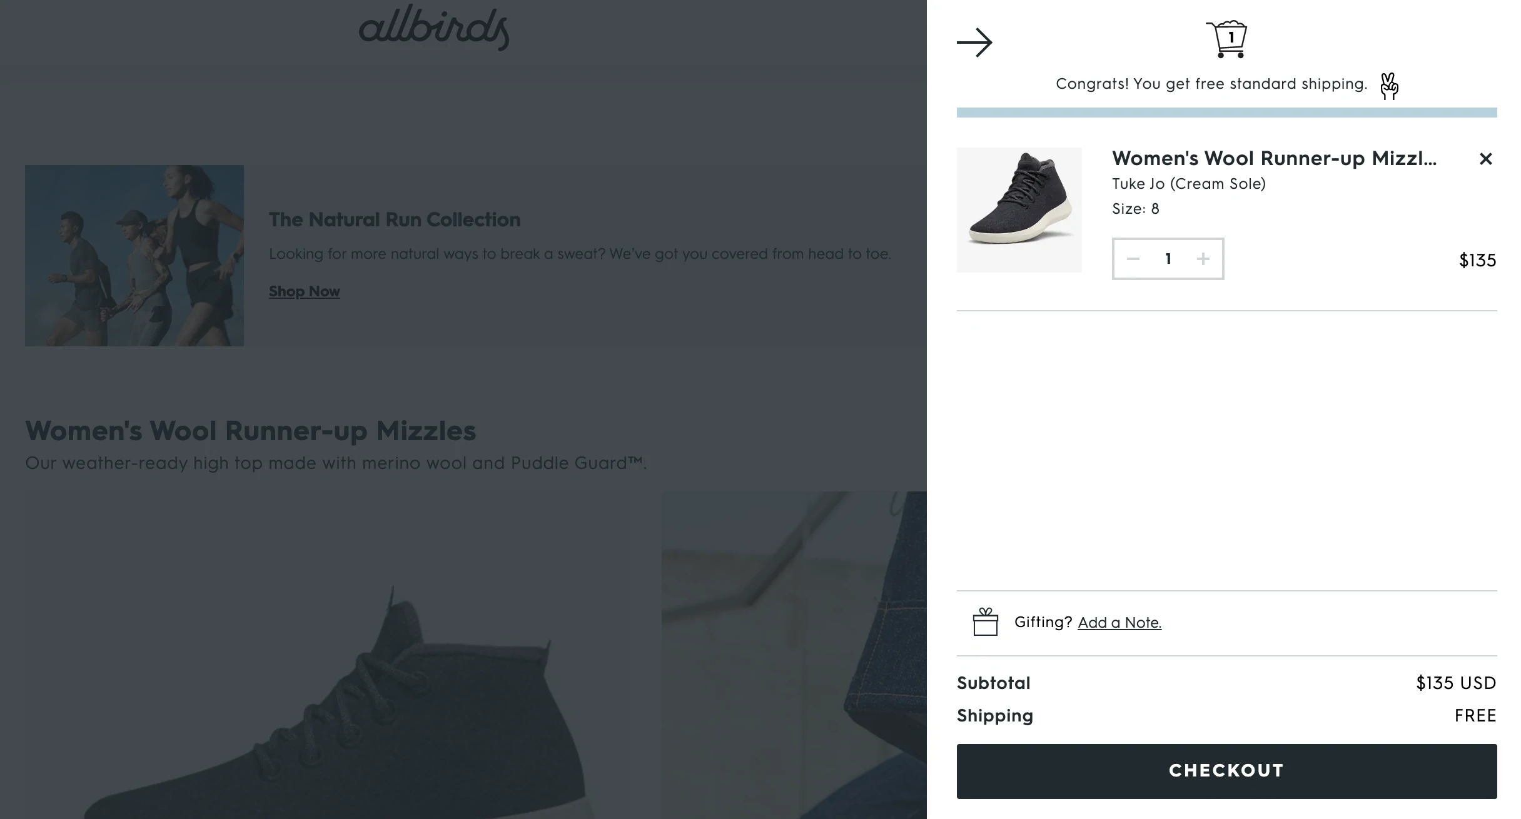The width and height of the screenshot is (1521, 819).
Task: Open the Women's Wool Runner-up Mizzl... cart item title
Action: tap(1274, 158)
